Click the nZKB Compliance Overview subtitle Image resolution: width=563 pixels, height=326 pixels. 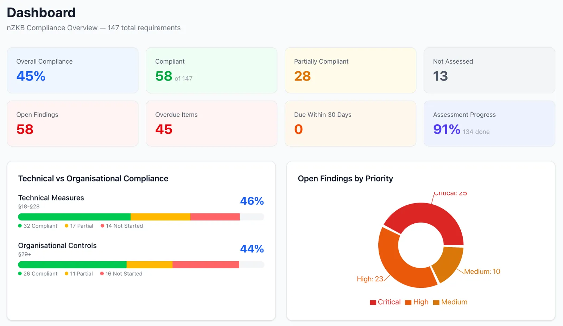point(94,28)
